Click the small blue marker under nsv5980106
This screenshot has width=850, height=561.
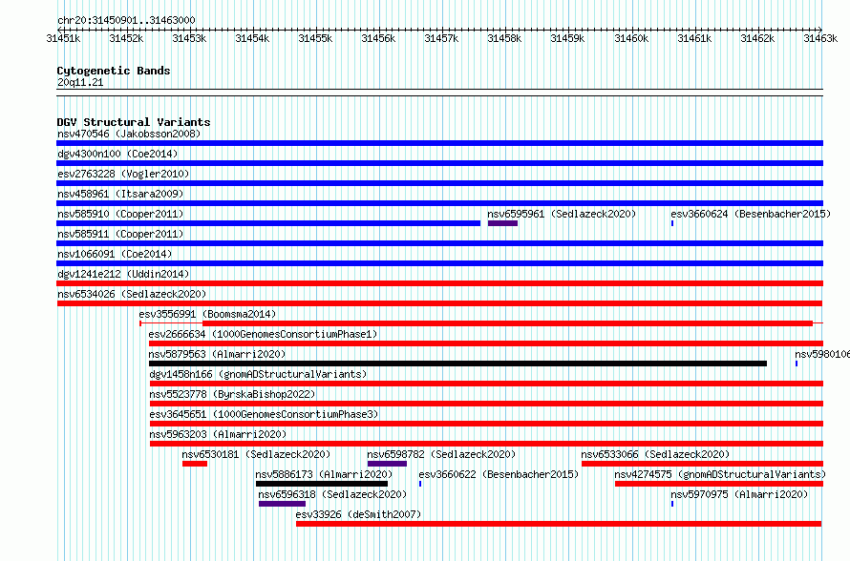[x=797, y=364]
